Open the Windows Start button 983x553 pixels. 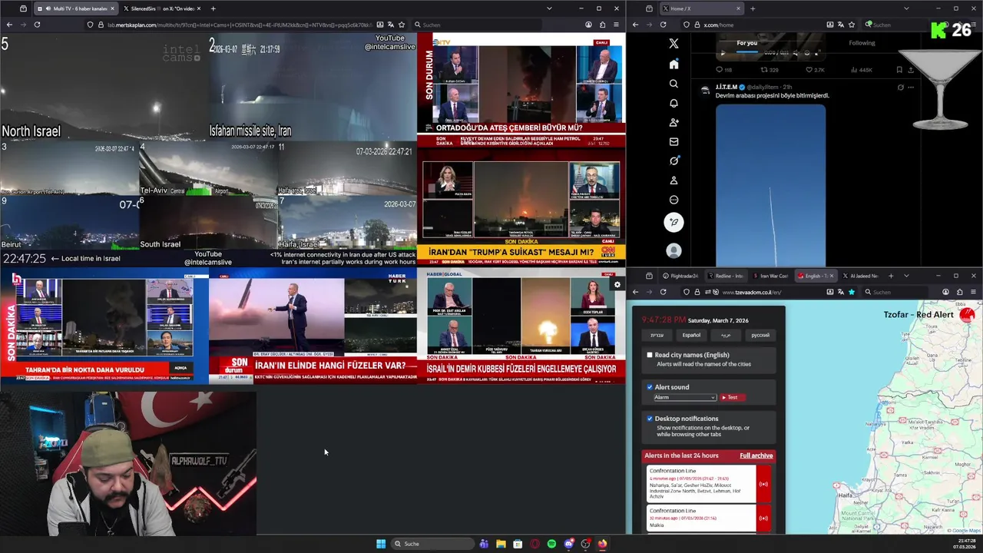click(381, 544)
